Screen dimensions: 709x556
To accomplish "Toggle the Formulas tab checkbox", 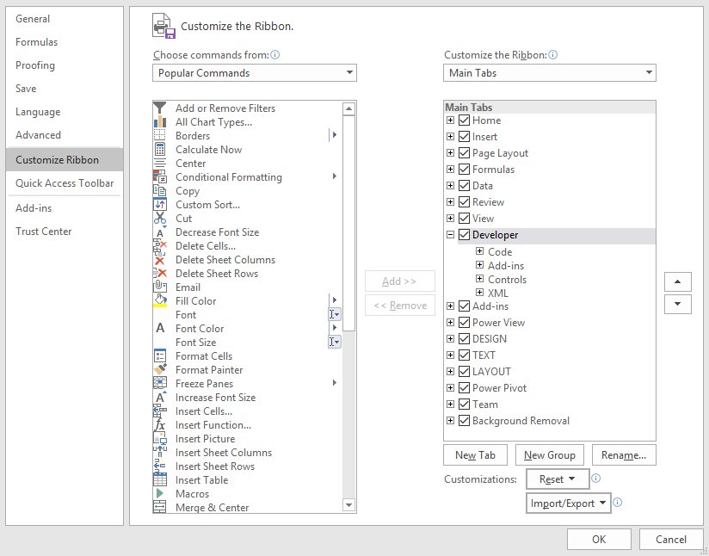I will tap(464, 170).
